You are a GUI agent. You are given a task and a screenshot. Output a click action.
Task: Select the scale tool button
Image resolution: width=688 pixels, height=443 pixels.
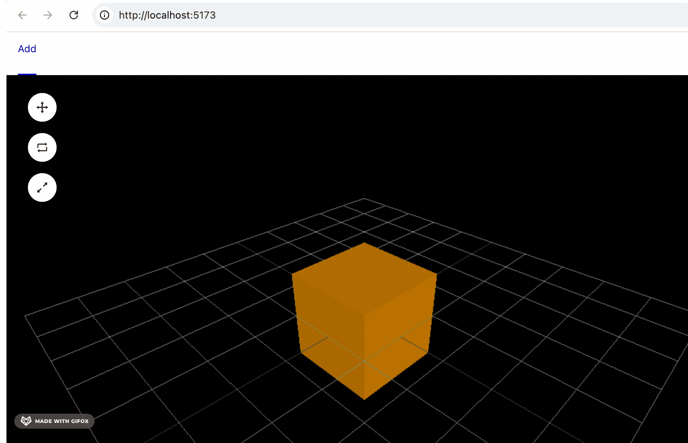[42, 188]
